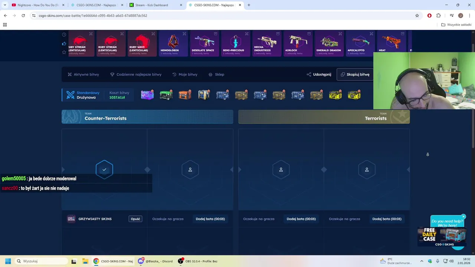This screenshot has width=475, height=267.
Task: Open the Emerald Dragon drop card
Action: 329,44
